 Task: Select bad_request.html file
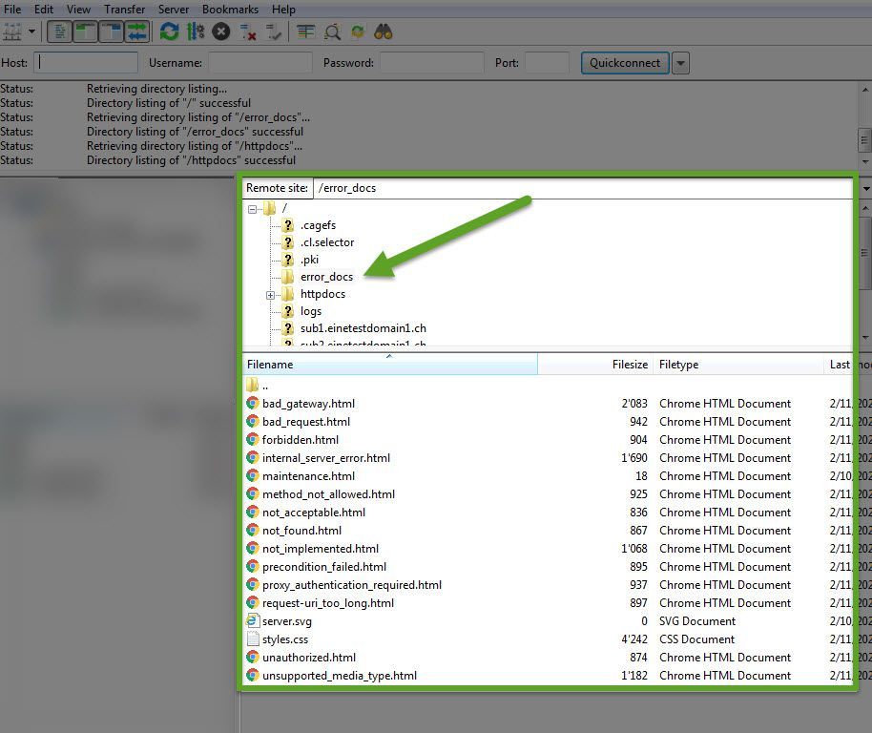pyautogui.click(x=306, y=422)
